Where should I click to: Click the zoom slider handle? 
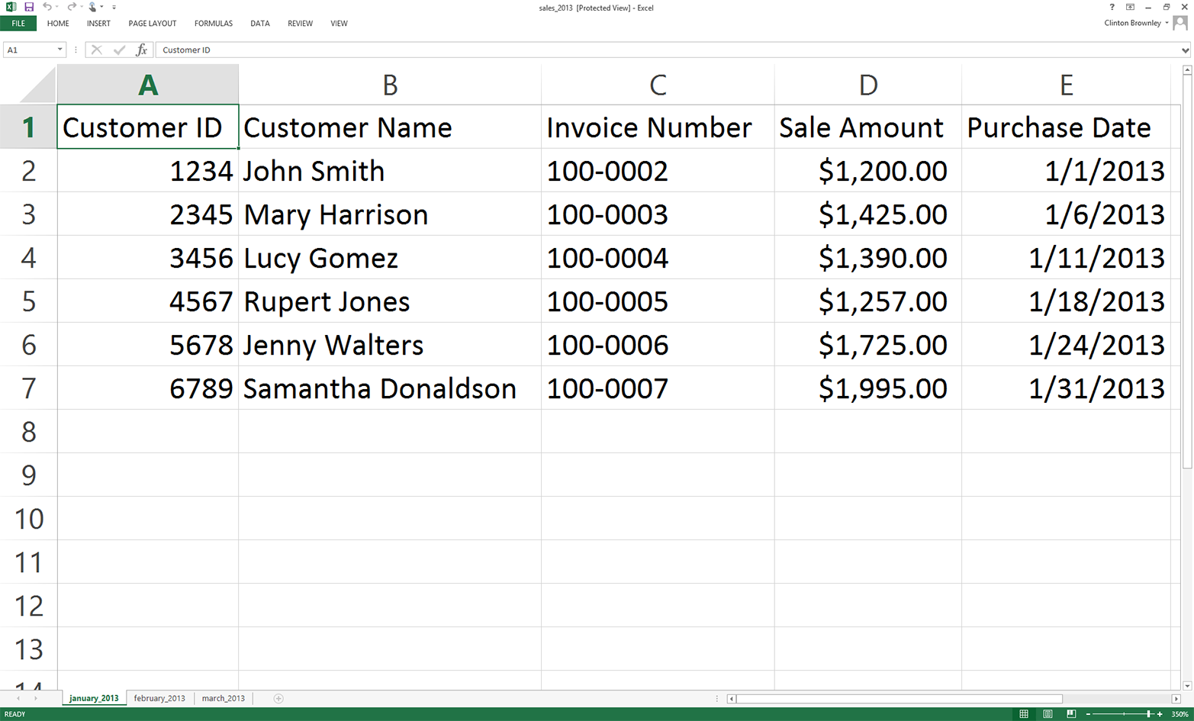coord(1149,714)
